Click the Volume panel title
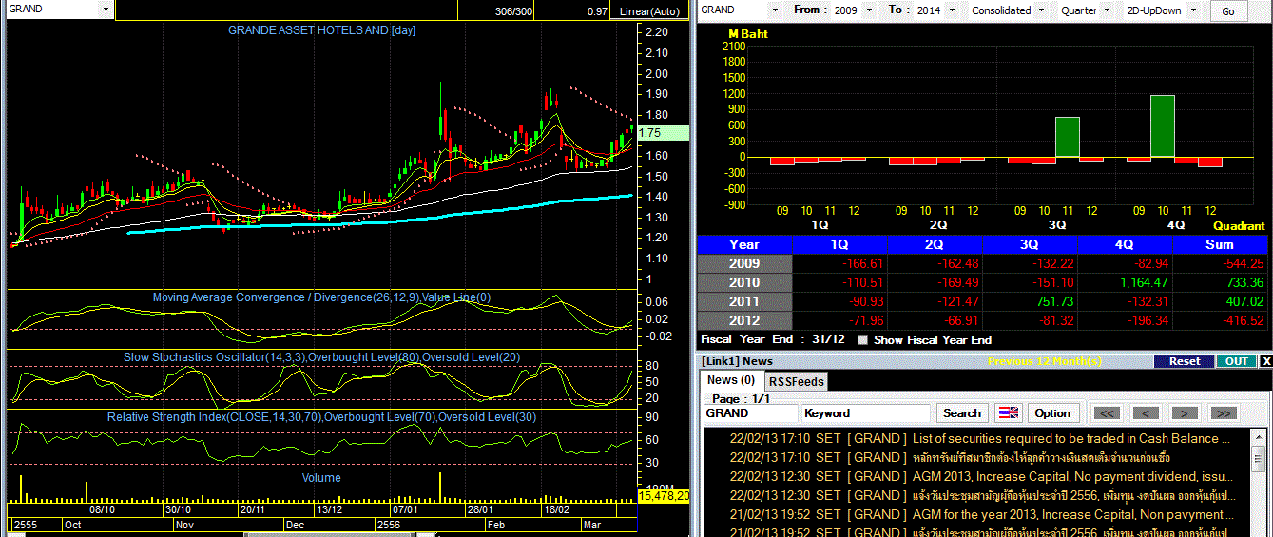The width and height of the screenshot is (1273, 537). [321, 477]
